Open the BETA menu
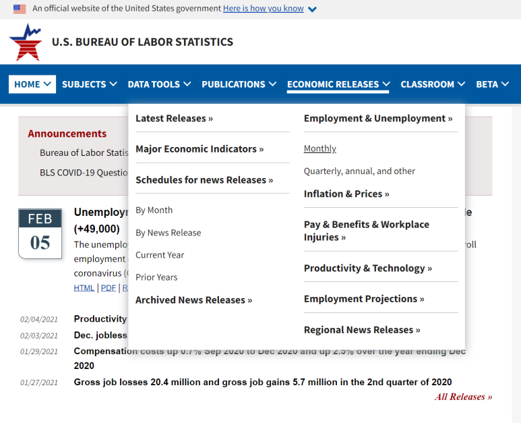The image size is (521, 423). tap(492, 84)
